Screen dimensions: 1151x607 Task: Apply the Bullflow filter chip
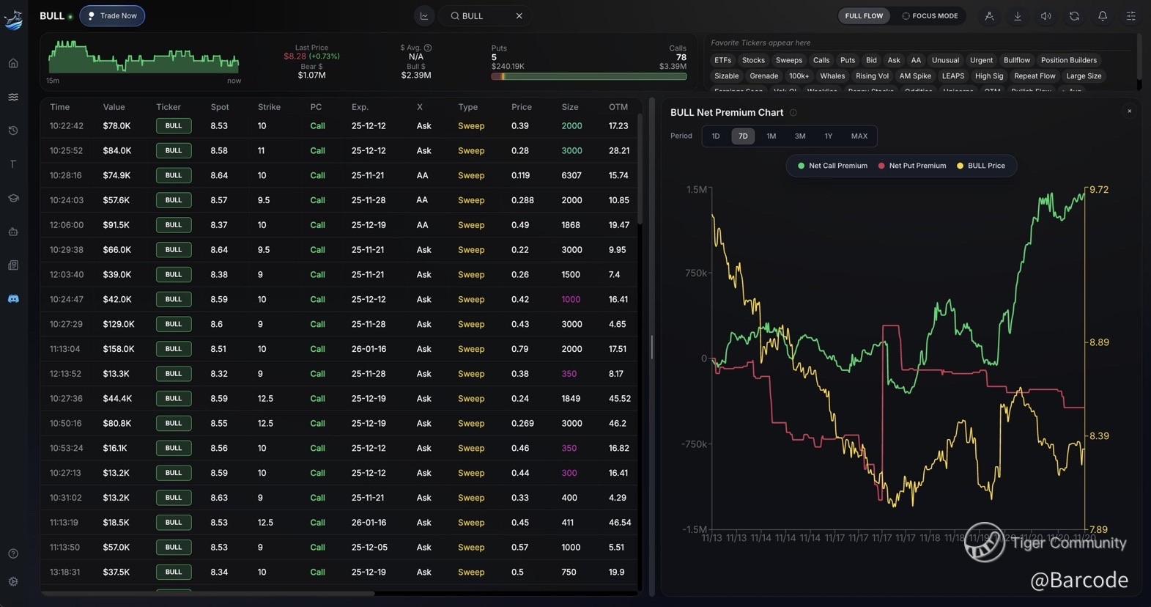[1017, 60]
